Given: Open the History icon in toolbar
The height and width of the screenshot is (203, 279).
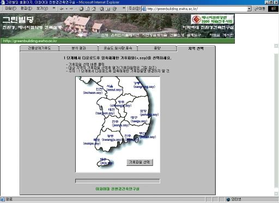Looking at the screenshot, I should click(114, 9).
